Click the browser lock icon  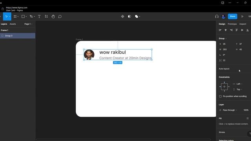pos(3,9)
